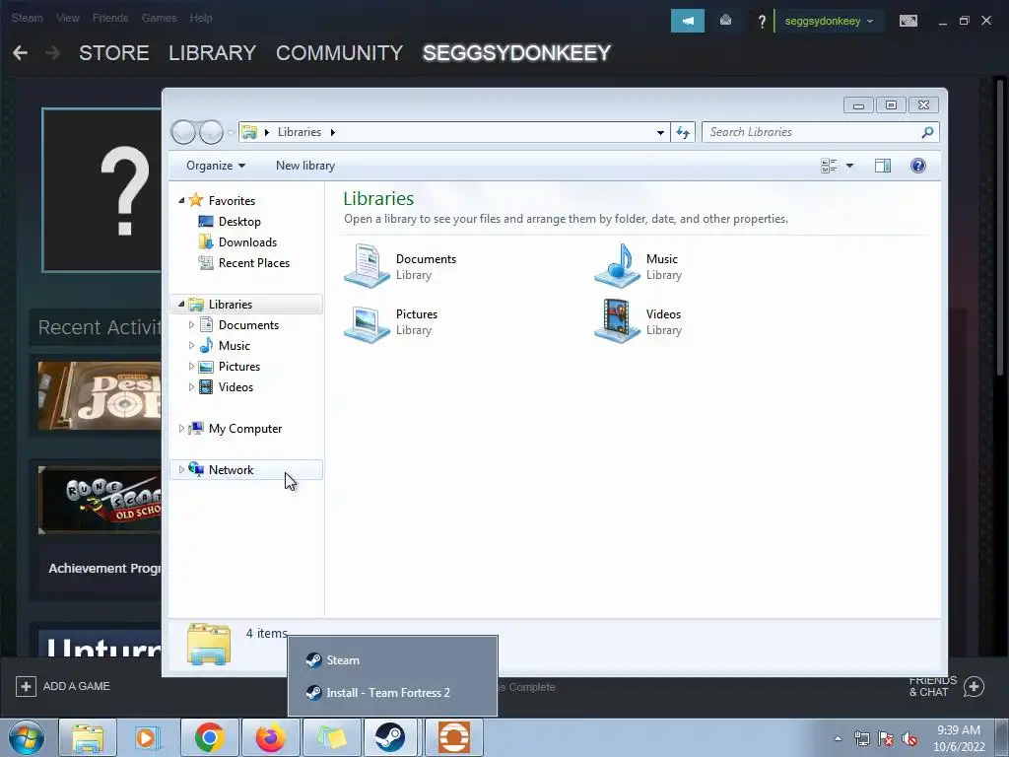Open view options dropdown arrow
This screenshot has height=757, width=1009.
(x=849, y=166)
